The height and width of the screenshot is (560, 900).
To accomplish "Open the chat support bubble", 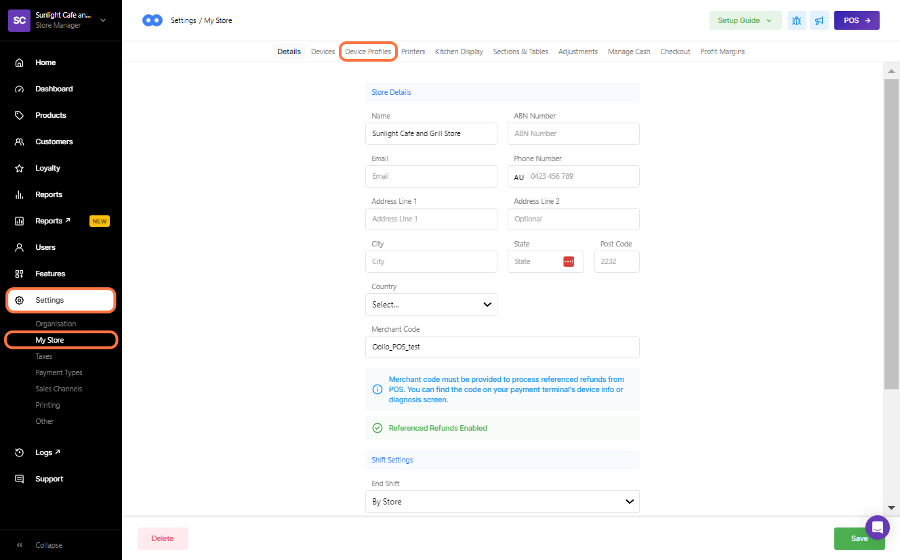I will [x=877, y=527].
